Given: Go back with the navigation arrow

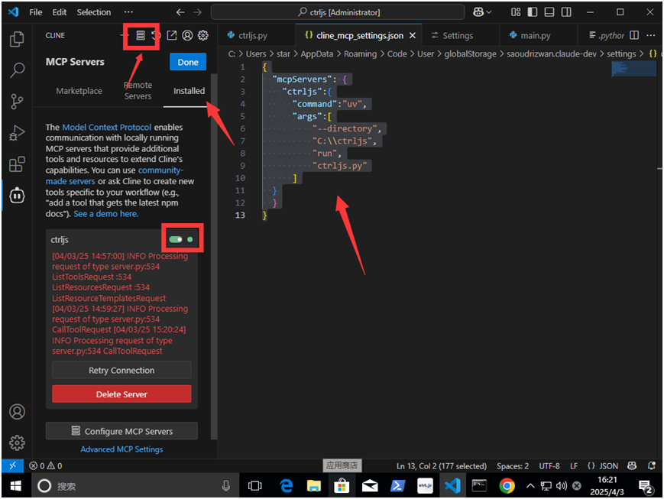Looking at the screenshot, I should click(x=180, y=12).
